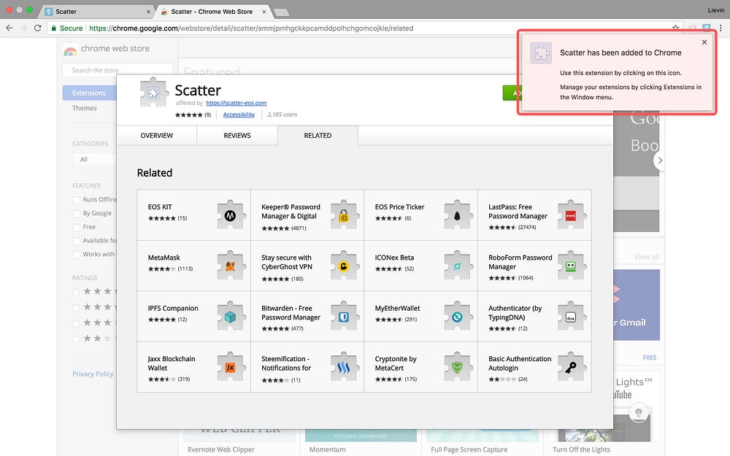
Task: Open the All categories dropdown
Action: 94,159
